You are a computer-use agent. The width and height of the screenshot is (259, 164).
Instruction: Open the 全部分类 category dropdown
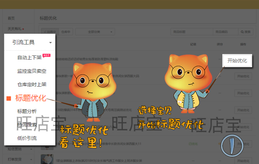(95, 32)
